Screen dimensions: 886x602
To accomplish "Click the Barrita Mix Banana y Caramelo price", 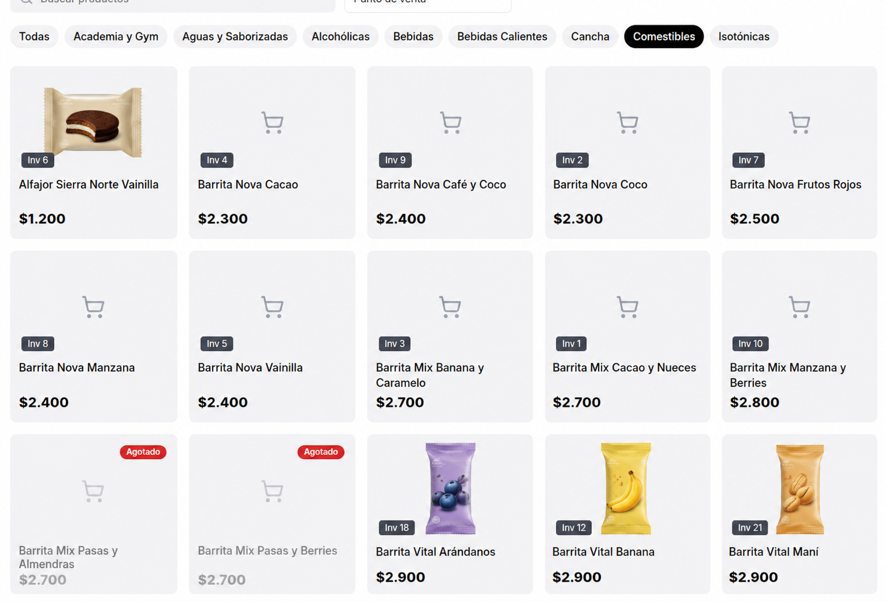I will coord(400,402).
